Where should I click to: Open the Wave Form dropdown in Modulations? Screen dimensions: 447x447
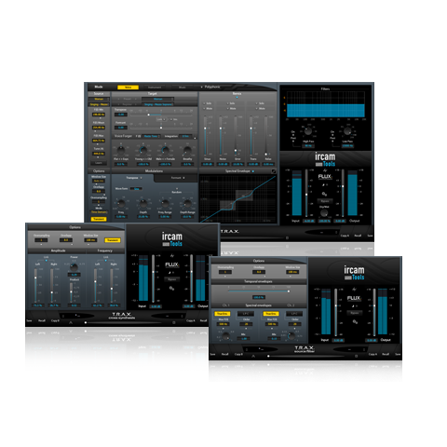tap(136, 189)
